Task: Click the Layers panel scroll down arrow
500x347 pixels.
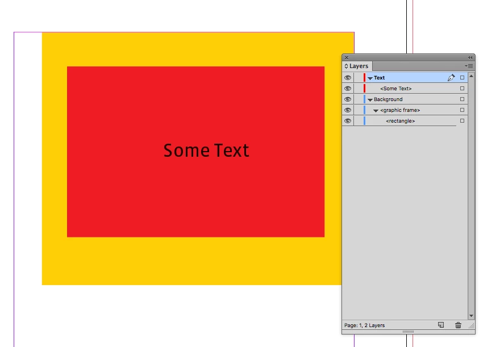Action: tap(471, 316)
